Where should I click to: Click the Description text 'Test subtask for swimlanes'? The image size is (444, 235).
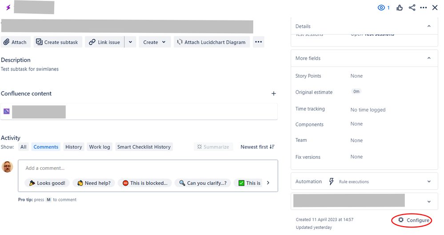point(30,69)
